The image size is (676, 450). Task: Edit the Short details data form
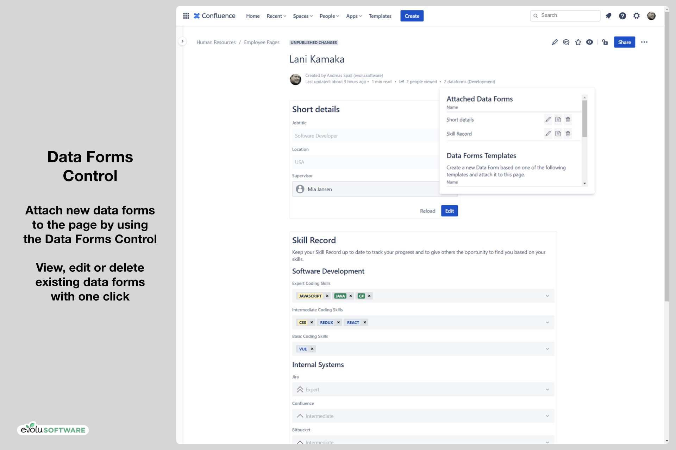pos(548,120)
